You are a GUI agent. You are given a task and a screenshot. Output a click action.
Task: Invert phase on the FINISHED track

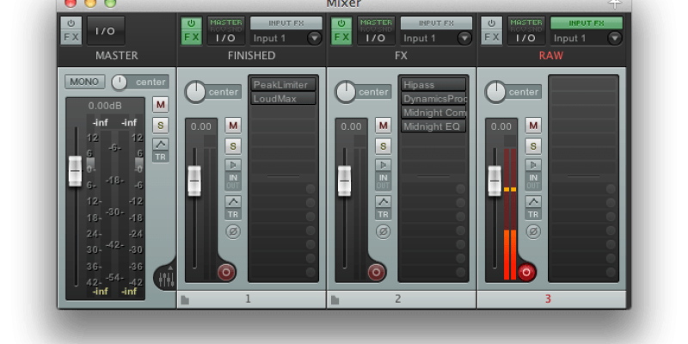[x=233, y=231]
